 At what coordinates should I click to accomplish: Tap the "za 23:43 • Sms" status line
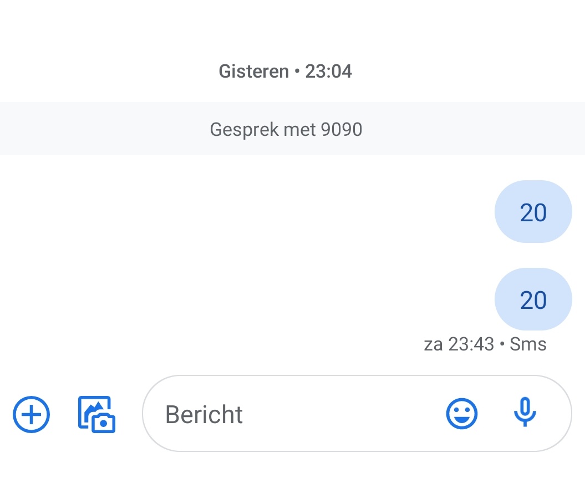[485, 344]
